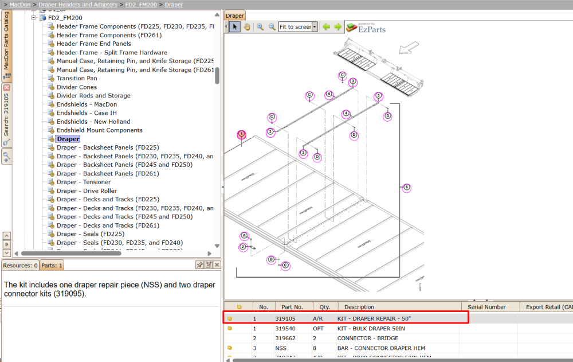Screen dimensions: 573x362
Task: Close the Resources panel with X icon
Action: click(x=217, y=264)
